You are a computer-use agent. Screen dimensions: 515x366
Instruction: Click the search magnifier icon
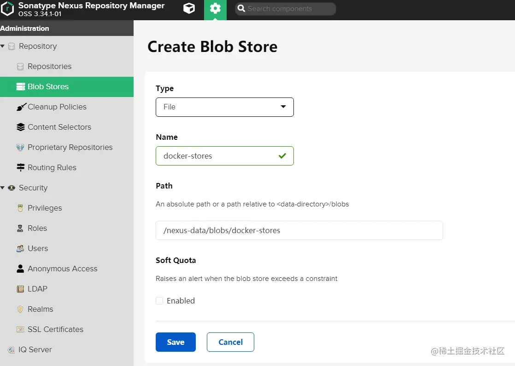pyautogui.click(x=241, y=9)
